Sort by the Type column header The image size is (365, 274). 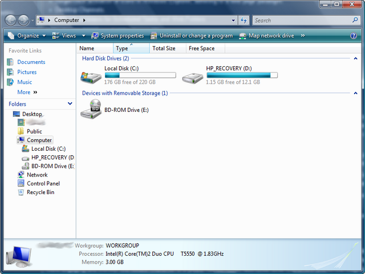pos(131,48)
